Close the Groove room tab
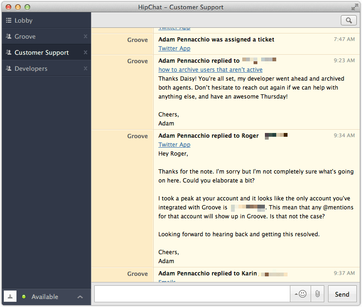Image resolution: width=362 pixels, height=307 pixels. coord(85,37)
